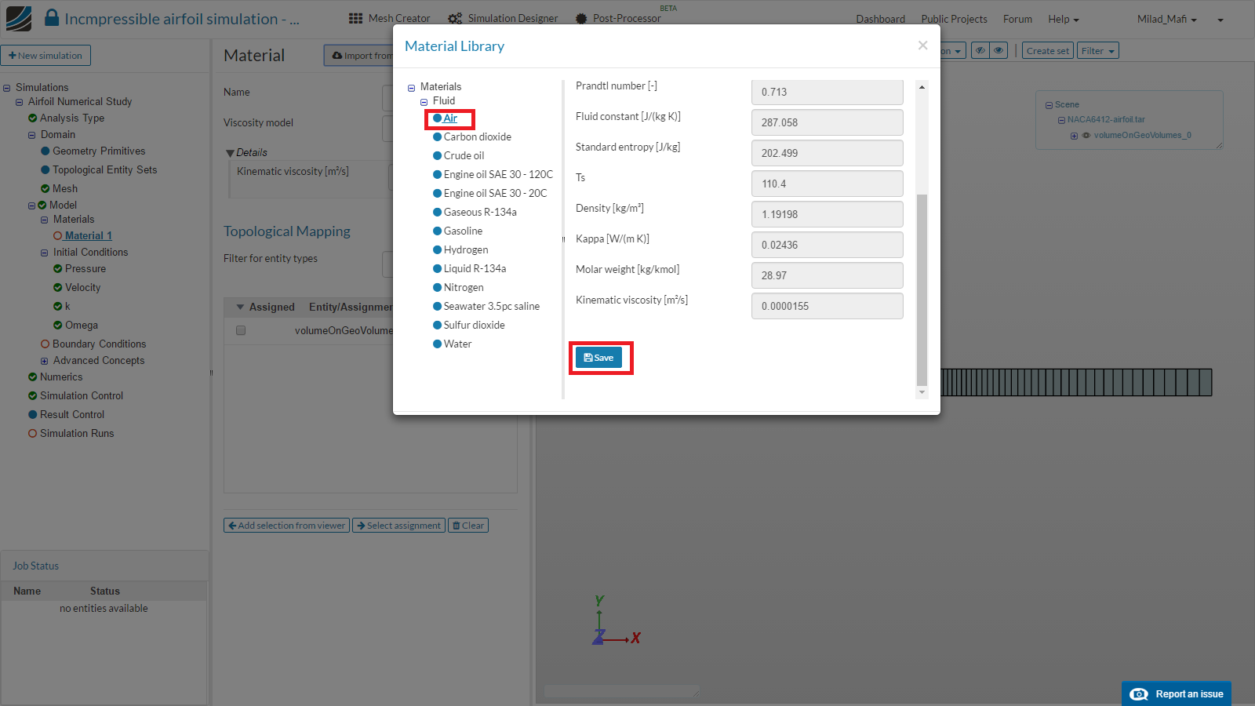The height and width of the screenshot is (706, 1255).
Task: Open the Forum link
Action: point(1017,19)
